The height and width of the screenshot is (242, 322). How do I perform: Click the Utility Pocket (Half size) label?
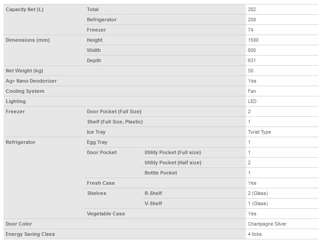click(x=173, y=163)
